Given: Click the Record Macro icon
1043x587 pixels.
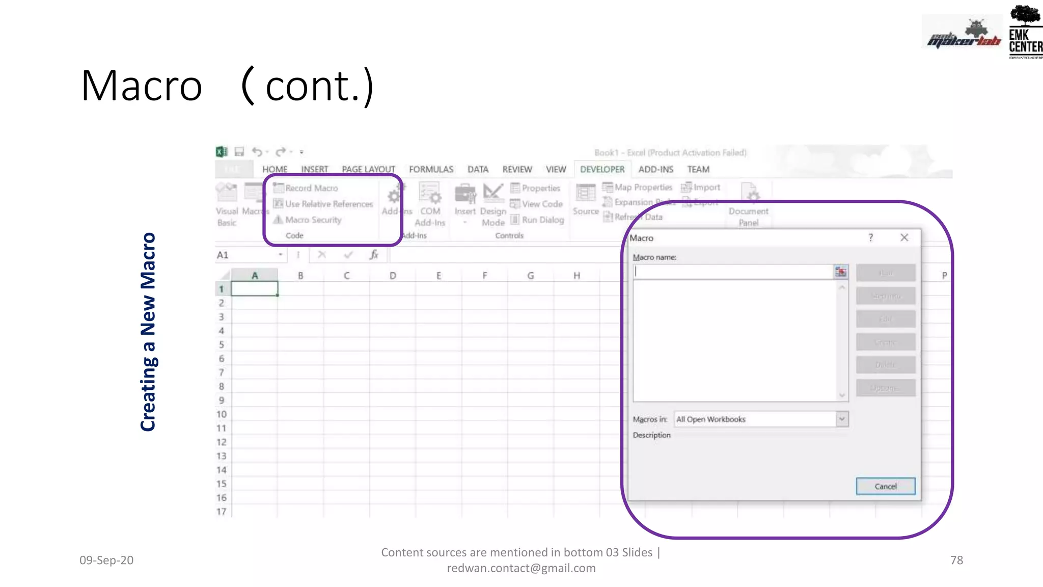Looking at the screenshot, I should click(279, 188).
